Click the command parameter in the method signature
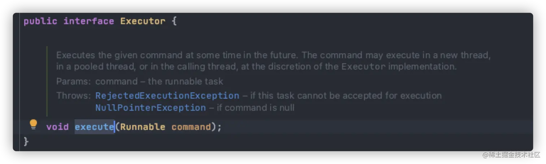This screenshot has width=546, height=164. coord(191,127)
